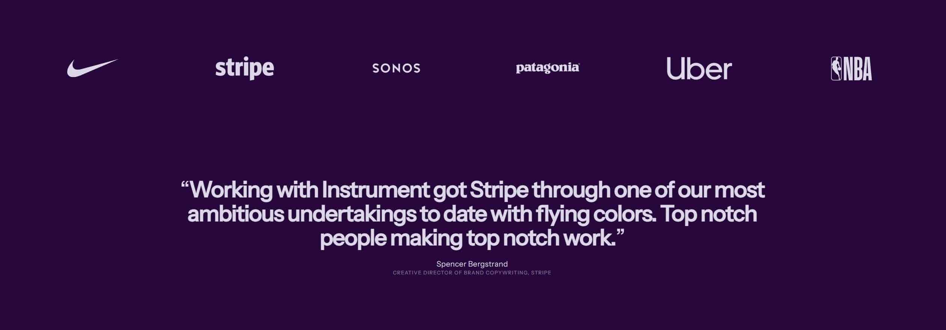Click the quote line starting "ambitious undertakings"
The image size is (946, 330).
click(472, 214)
